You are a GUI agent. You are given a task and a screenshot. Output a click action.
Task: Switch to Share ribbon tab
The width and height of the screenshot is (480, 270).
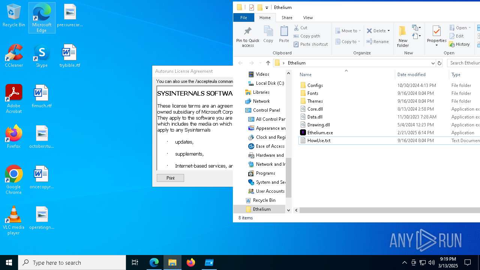click(287, 18)
